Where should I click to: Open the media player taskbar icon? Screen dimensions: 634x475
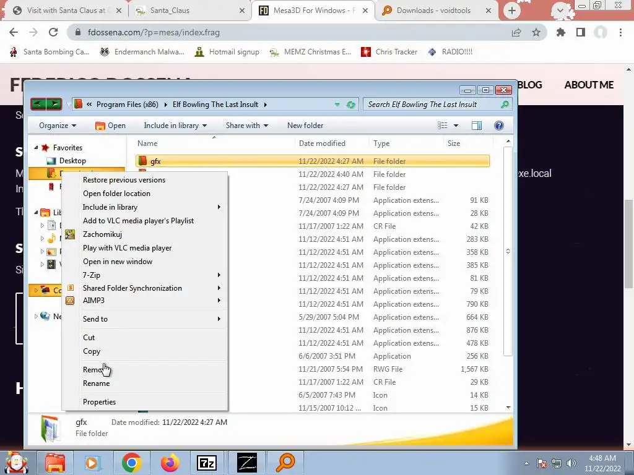point(92,463)
